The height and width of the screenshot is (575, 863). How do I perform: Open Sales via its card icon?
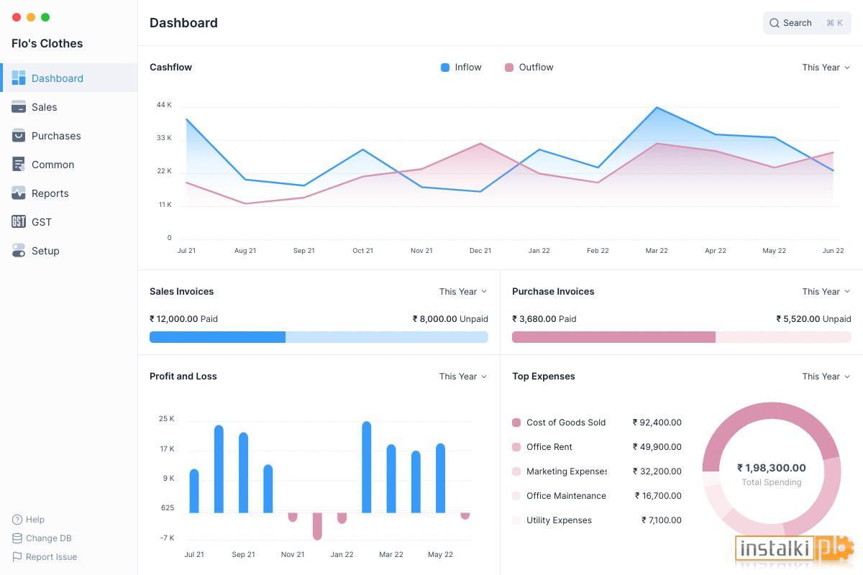click(19, 106)
